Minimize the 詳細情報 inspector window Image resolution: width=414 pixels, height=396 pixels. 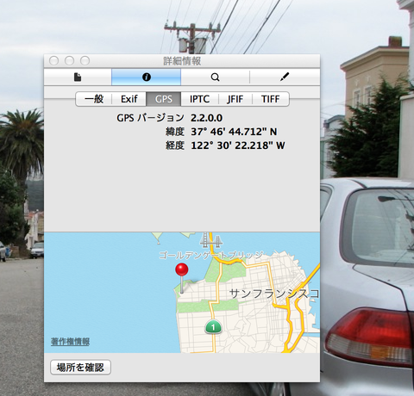click(69, 61)
